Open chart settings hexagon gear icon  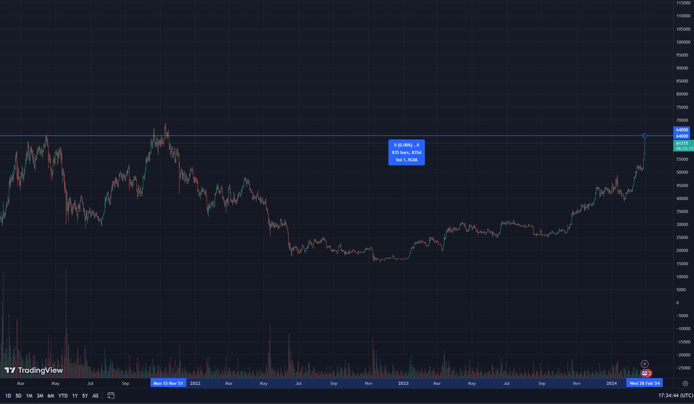click(685, 383)
